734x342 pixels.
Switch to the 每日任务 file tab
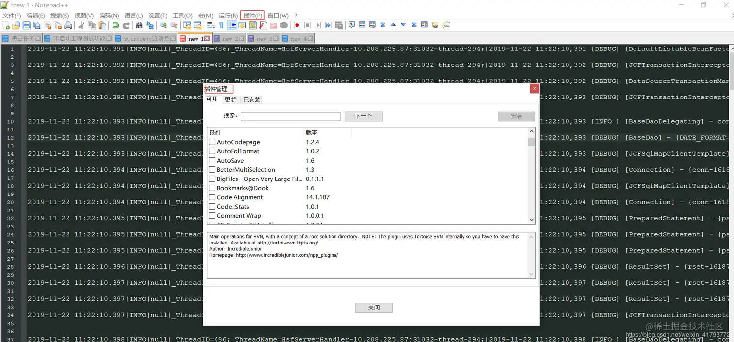click(x=21, y=38)
